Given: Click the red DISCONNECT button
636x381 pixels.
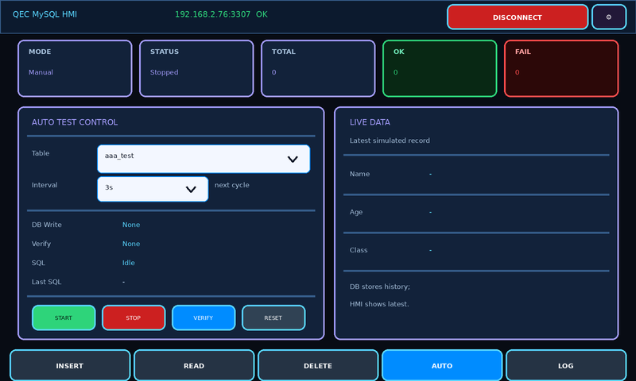Looking at the screenshot, I should pyautogui.click(x=518, y=17).
